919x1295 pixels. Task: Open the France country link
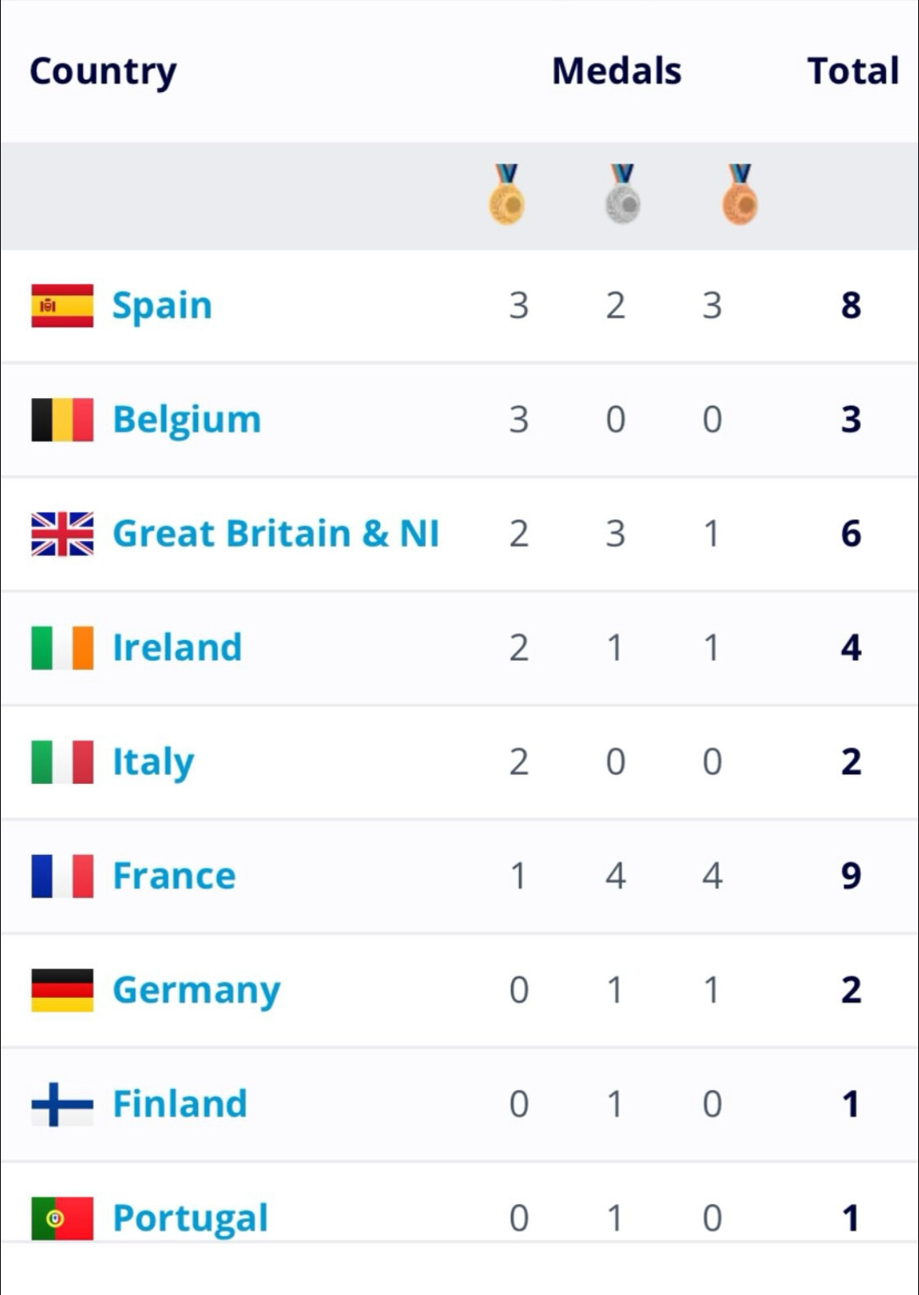pyautogui.click(x=174, y=876)
